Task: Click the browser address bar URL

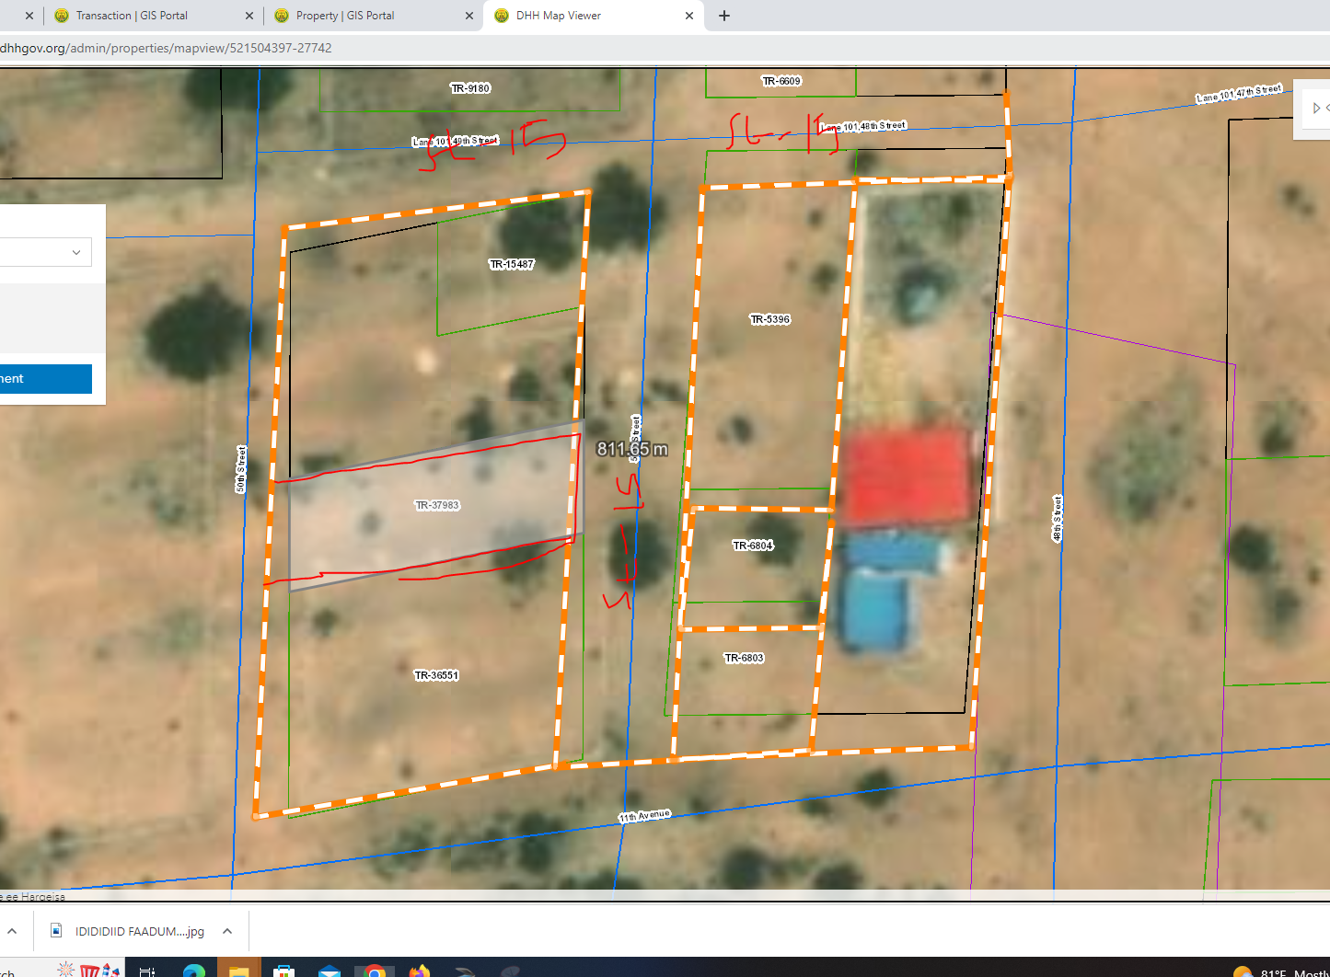Action: [166, 48]
